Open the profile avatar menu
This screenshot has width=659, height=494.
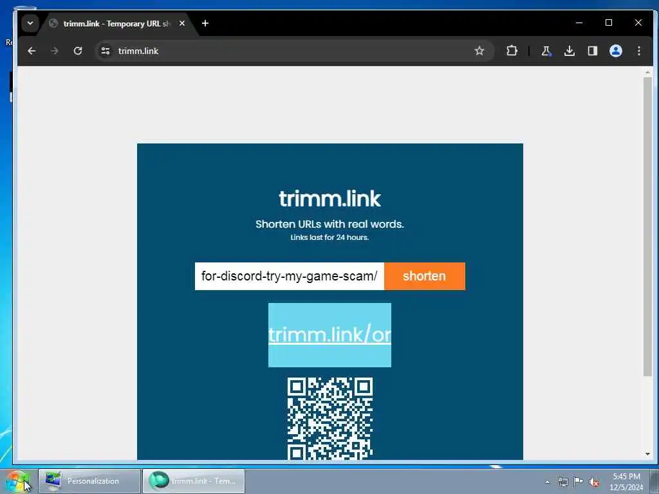pos(616,51)
